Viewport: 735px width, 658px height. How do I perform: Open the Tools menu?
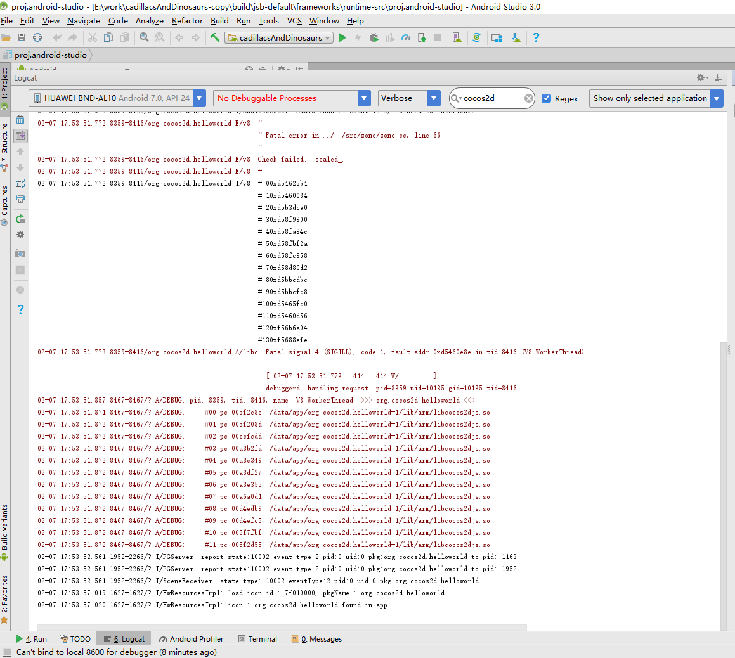[x=269, y=21]
